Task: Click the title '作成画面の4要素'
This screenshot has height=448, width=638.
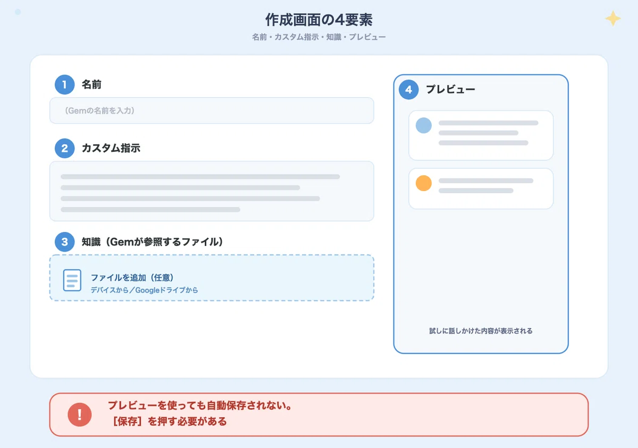Action: click(x=319, y=20)
